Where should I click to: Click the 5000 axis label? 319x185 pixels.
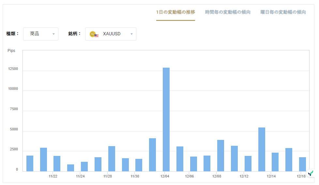(14, 129)
